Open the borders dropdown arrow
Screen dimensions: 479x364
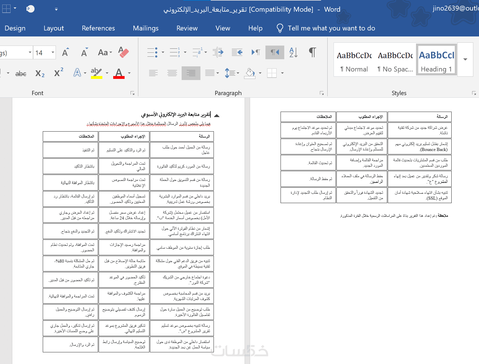click(x=282, y=73)
